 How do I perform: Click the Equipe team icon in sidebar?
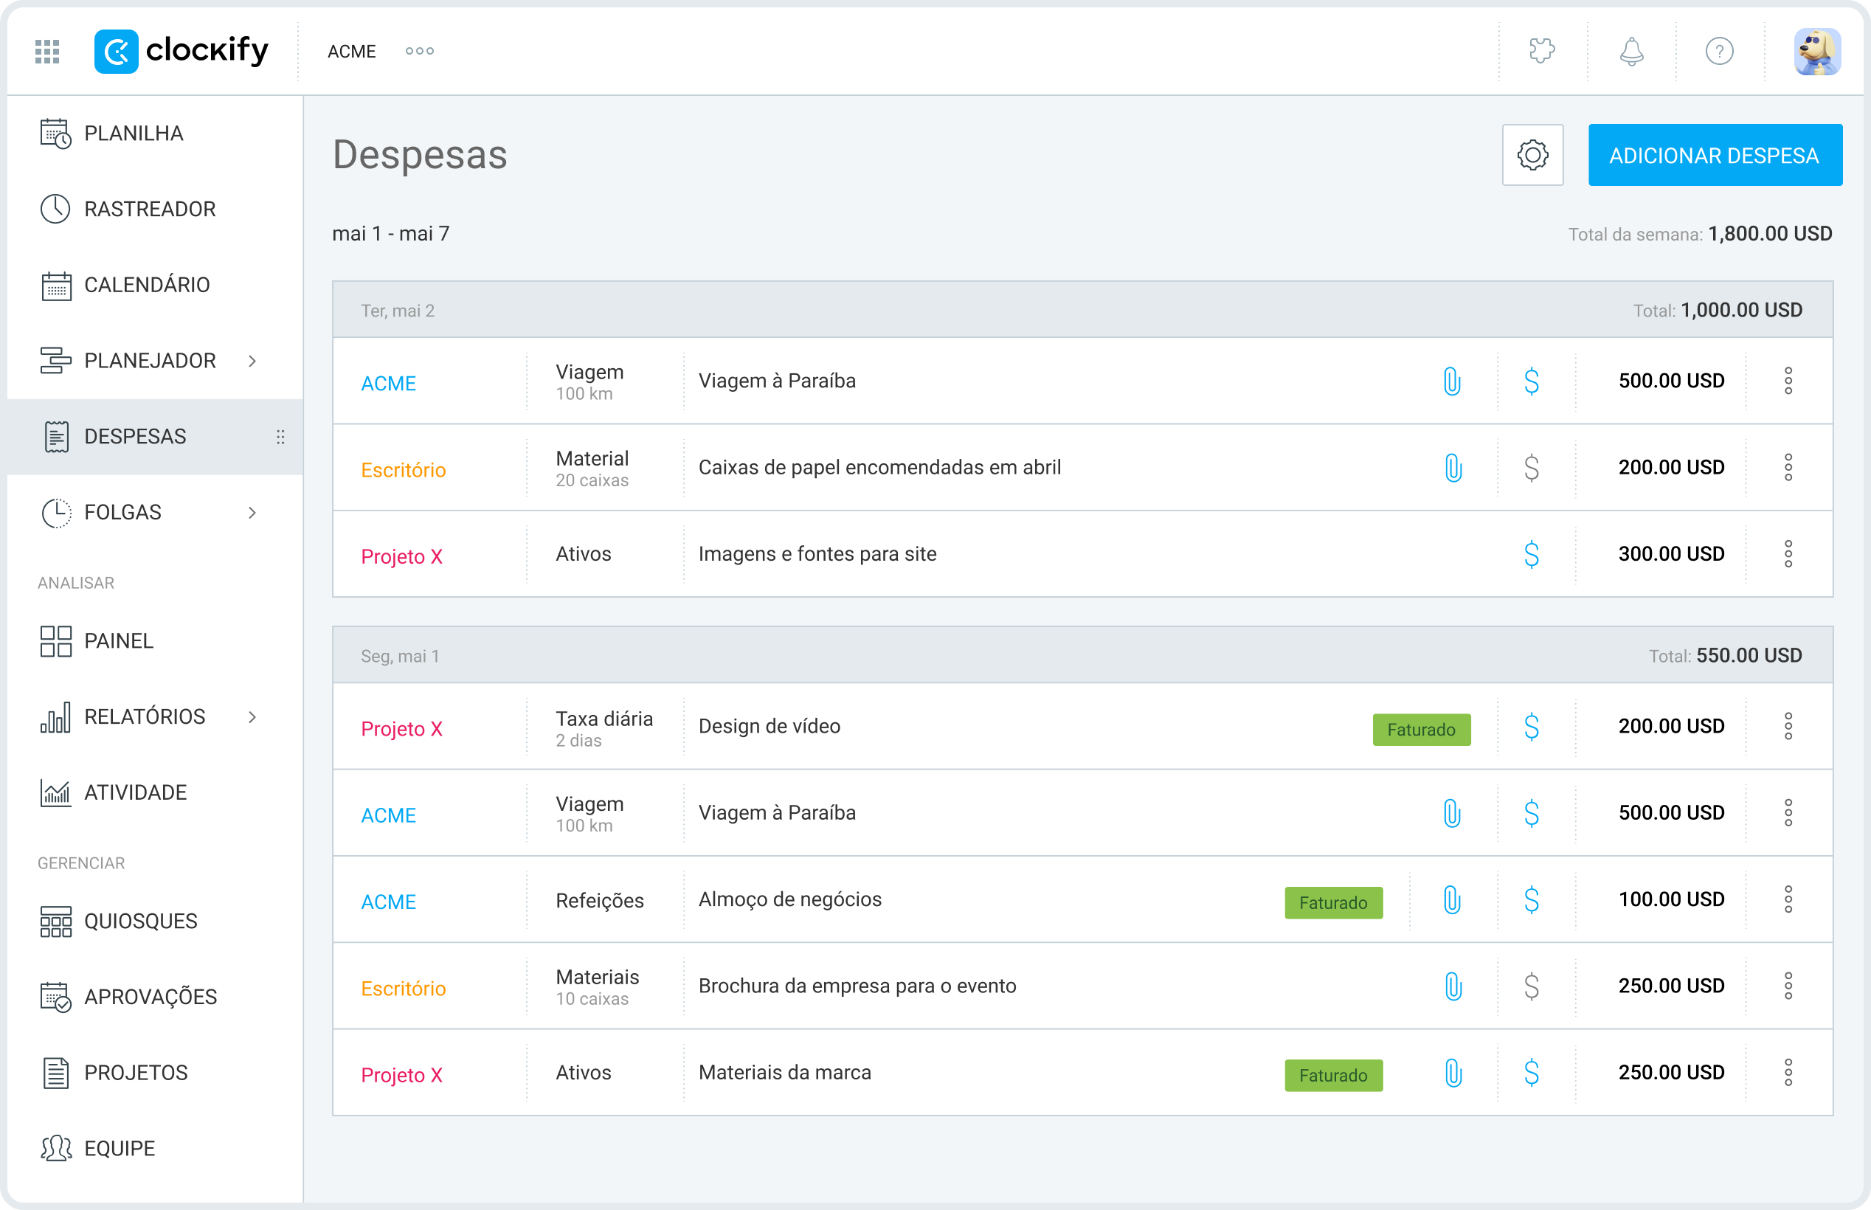tap(55, 1148)
